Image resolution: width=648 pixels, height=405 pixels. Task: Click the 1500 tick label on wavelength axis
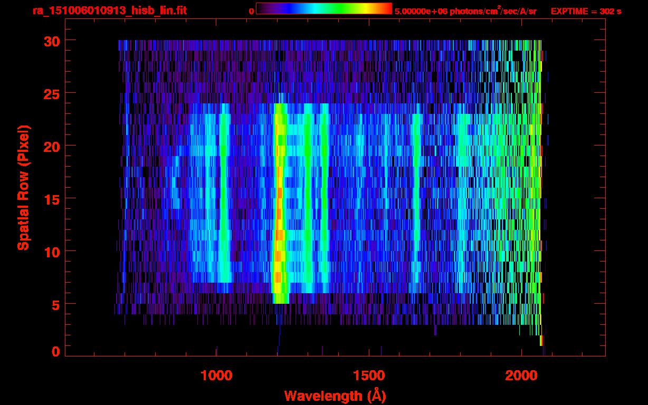tap(369, 375)
